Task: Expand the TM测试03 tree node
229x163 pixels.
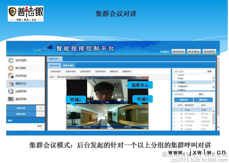Action: pyautogui.click(x=175, y=86)
